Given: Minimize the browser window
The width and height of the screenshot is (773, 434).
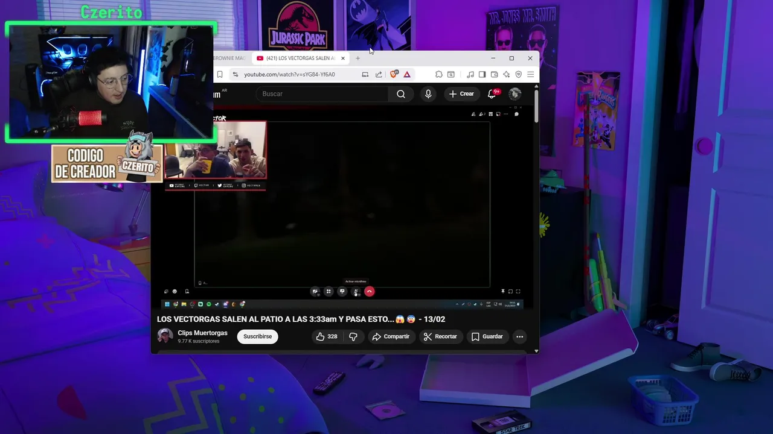Looking at the screenshot, I should (493, 58).
